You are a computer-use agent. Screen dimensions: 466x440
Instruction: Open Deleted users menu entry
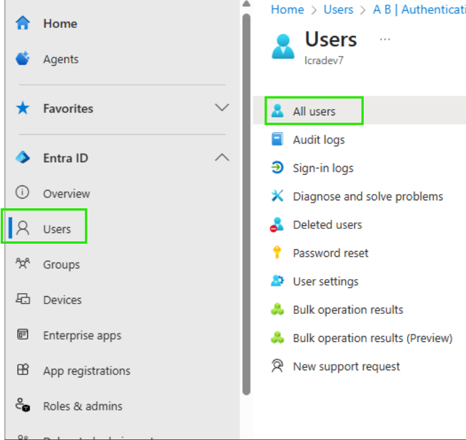[x=327, y=225]
